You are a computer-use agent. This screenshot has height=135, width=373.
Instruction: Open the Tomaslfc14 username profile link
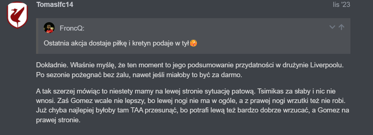[55, 4]
